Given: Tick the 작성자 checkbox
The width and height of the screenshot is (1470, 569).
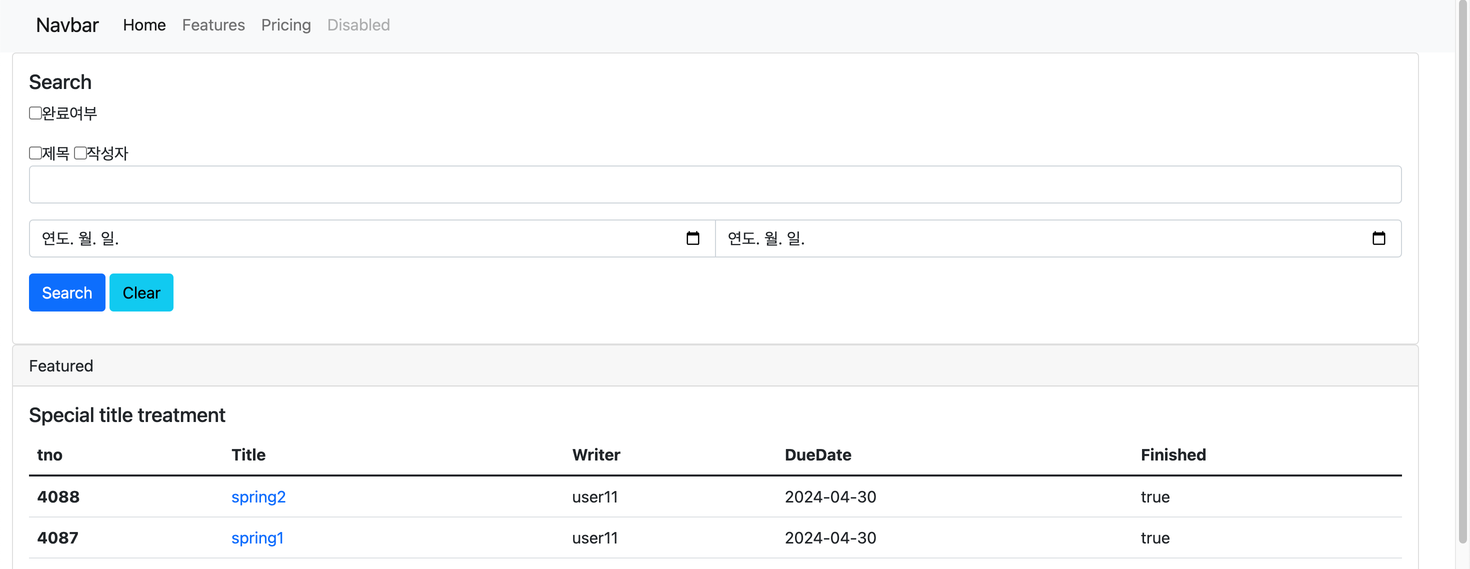Looking at the screenshot, I should click(x=80, y=153).
